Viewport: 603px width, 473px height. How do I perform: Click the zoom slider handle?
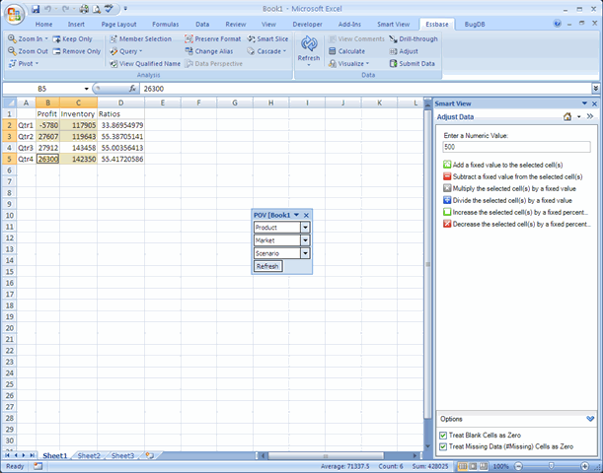pyautogui.click(x=551, y=466)
